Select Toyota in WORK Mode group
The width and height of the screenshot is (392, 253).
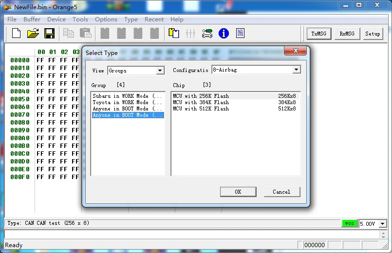128,102
